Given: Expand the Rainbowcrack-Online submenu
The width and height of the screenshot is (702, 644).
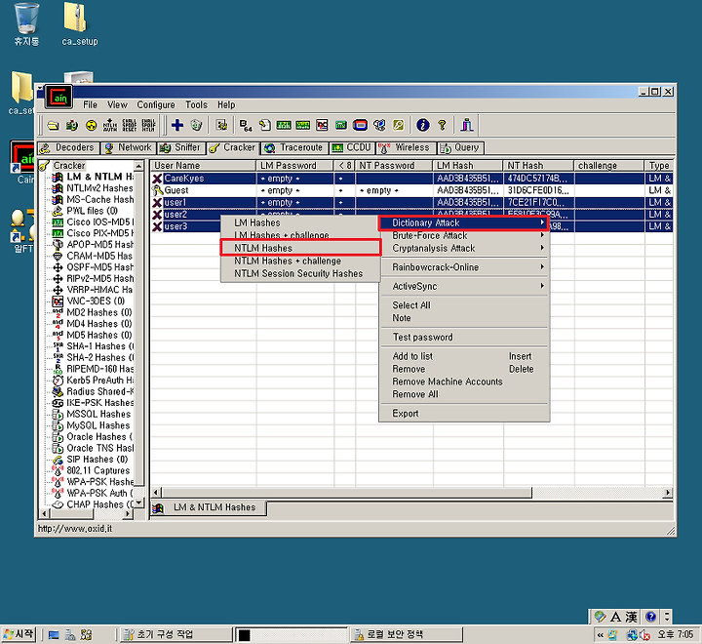Looking at the screenshot, I should (464, 267).
